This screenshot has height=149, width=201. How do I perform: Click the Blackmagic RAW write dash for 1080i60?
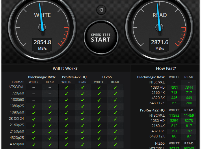point(33,100)
